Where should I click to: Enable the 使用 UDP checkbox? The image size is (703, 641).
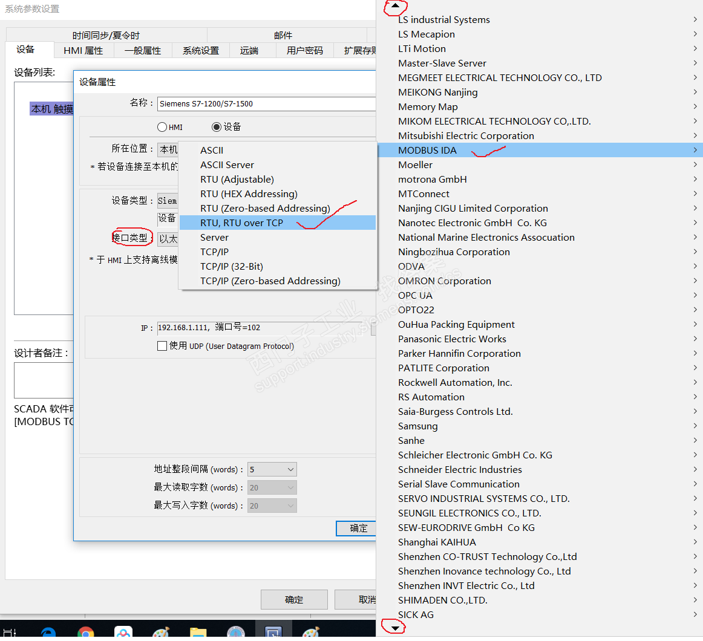pos(162,346)
